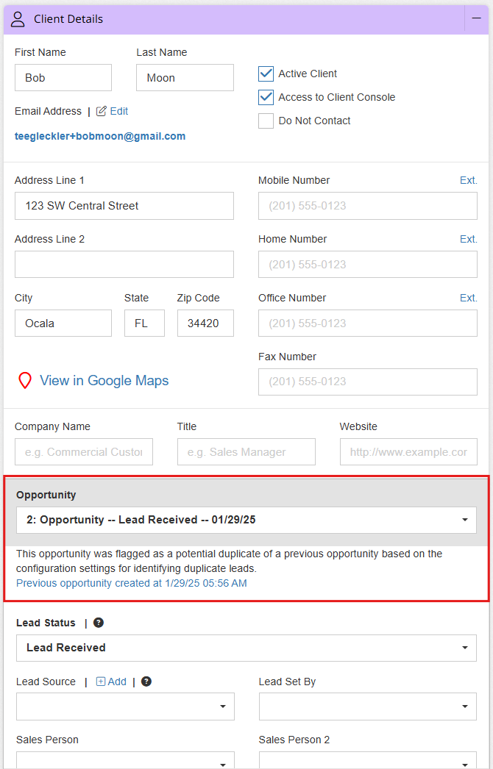Open the help icon beside Lead Set By row

(x=146, y=681)
